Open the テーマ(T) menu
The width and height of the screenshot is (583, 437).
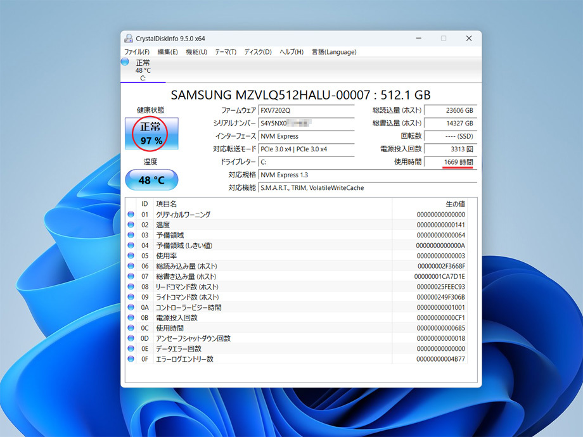click(x=226, y=52)
